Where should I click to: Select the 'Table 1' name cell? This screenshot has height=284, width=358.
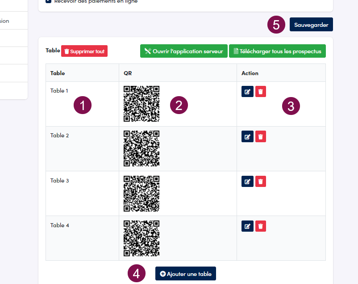[x=82, y=104]
